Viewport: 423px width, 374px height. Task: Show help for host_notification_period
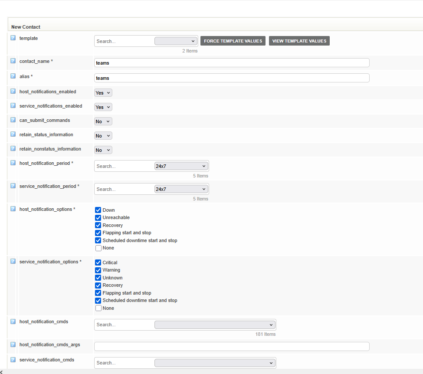pyautogui.click(x=13, y=163)
